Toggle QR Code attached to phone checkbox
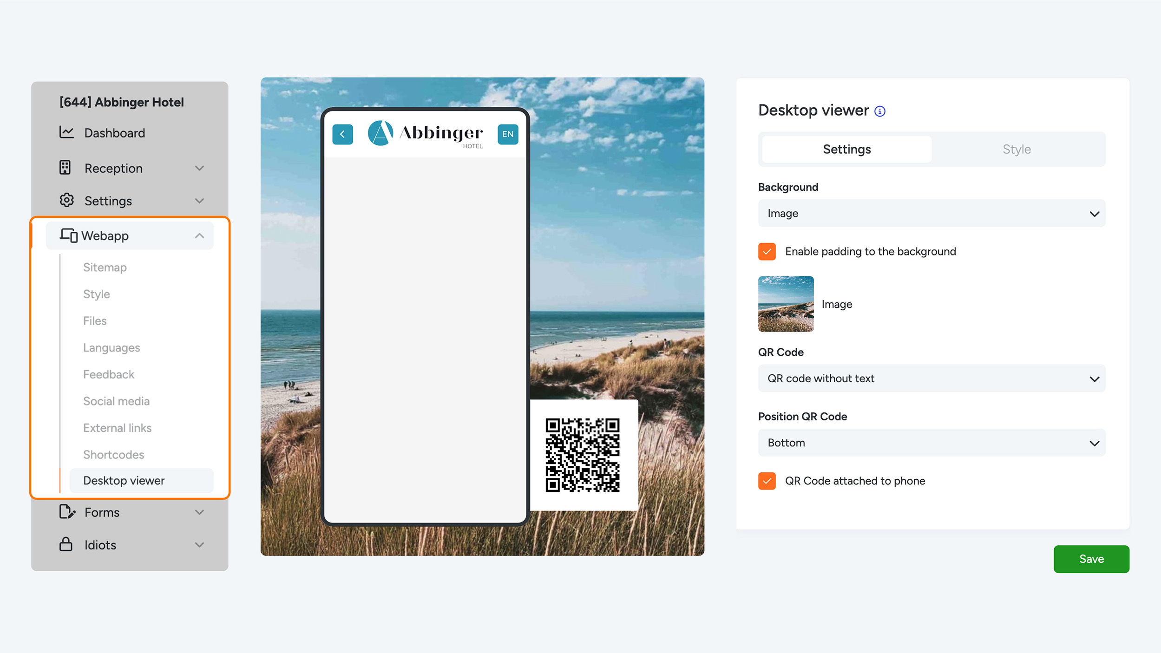Image resolution: width=1161 pixels, height=653 pixels. (767, 481)
